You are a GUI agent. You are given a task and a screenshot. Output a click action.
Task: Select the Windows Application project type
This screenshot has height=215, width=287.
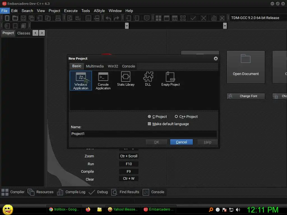coord(81,81)
